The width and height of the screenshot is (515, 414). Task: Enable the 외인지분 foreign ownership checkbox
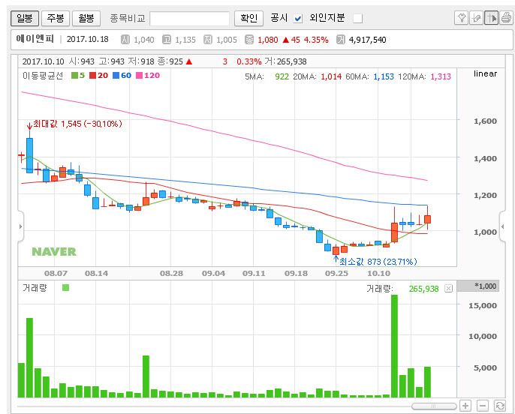(357, 18)
